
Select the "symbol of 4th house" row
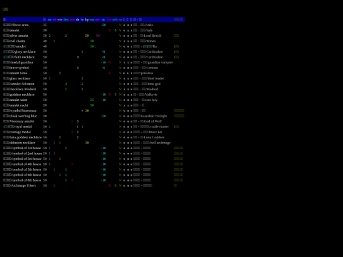pos(94,164)
